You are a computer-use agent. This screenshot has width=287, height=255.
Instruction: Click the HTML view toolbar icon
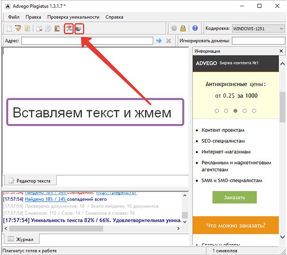[18, 29]
